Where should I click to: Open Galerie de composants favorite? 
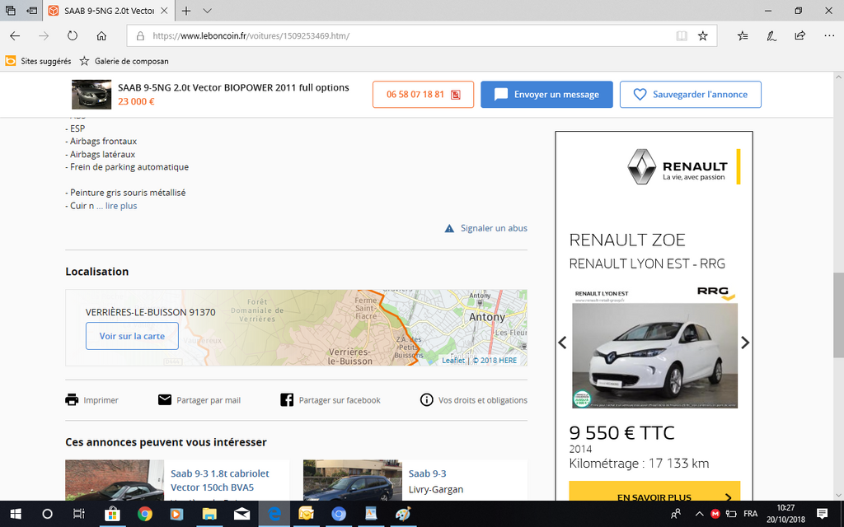(124, 61)
